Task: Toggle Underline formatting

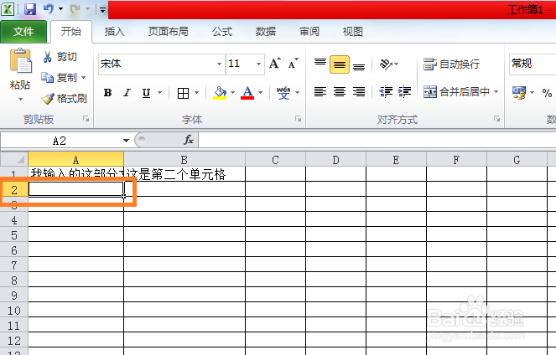Action: [x=146, y=93]
